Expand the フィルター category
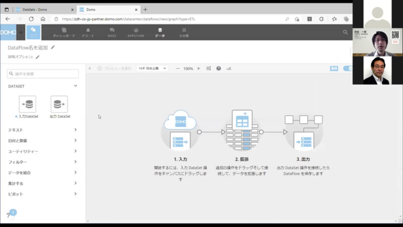 (43, 162)
